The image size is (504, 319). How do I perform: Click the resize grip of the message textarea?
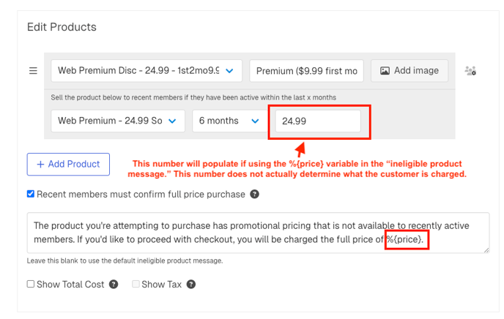486,250
